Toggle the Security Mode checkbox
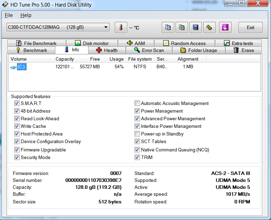The width and height of the screenshot is (271, 220). pos(17,157)
